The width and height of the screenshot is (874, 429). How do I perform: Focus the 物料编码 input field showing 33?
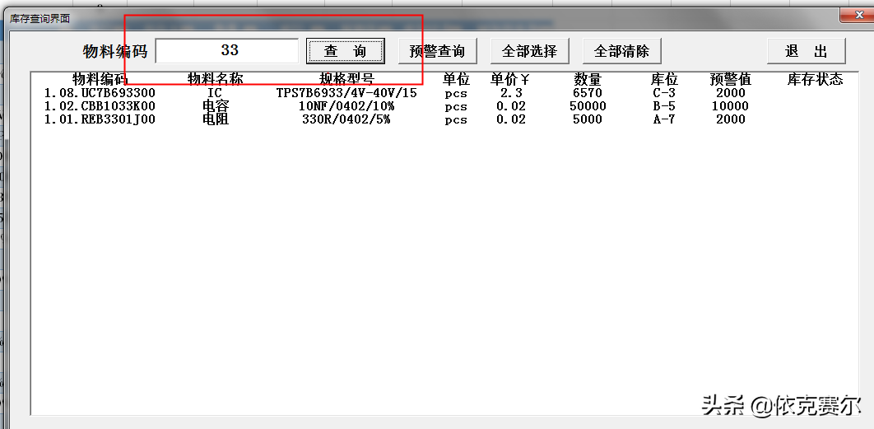click(x=227, y=51)
